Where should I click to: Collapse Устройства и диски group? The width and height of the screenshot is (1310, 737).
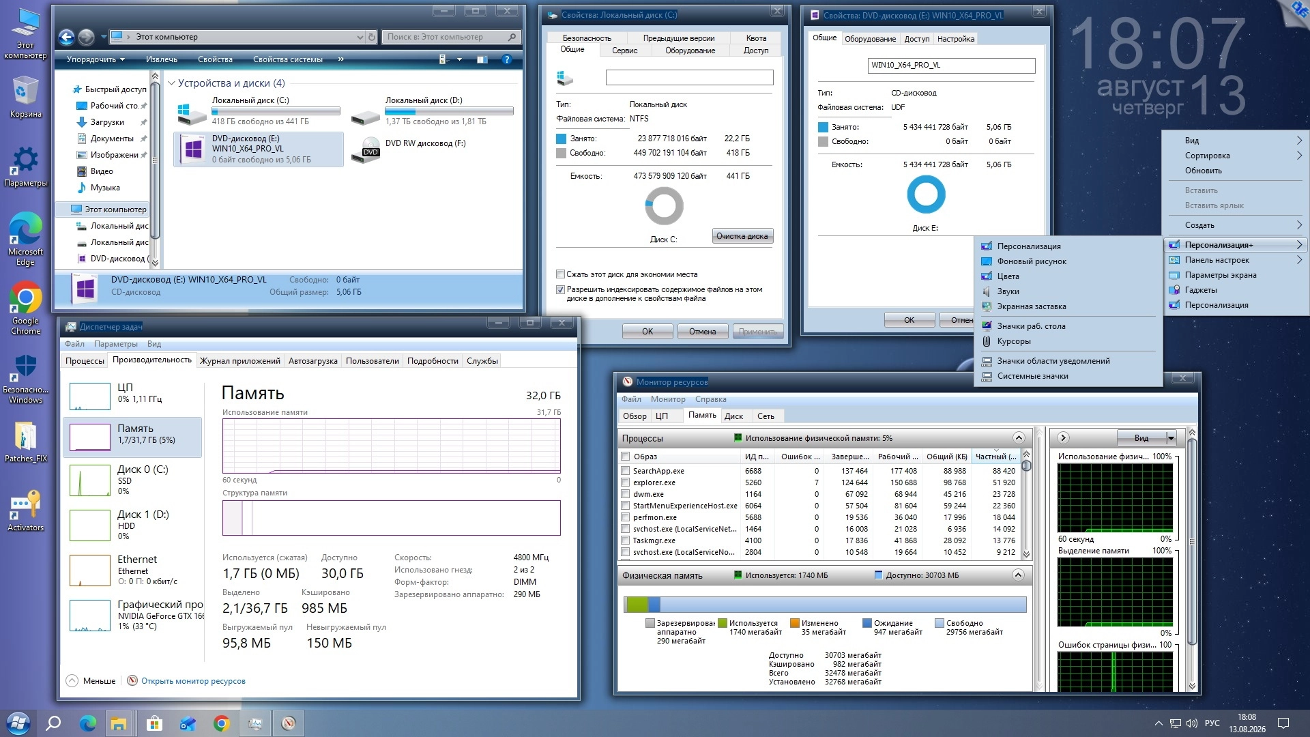click(171, 83)
